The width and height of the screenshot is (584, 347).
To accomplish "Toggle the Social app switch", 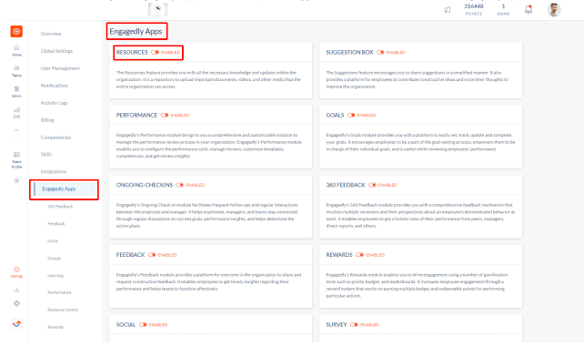I will point(143,324).
